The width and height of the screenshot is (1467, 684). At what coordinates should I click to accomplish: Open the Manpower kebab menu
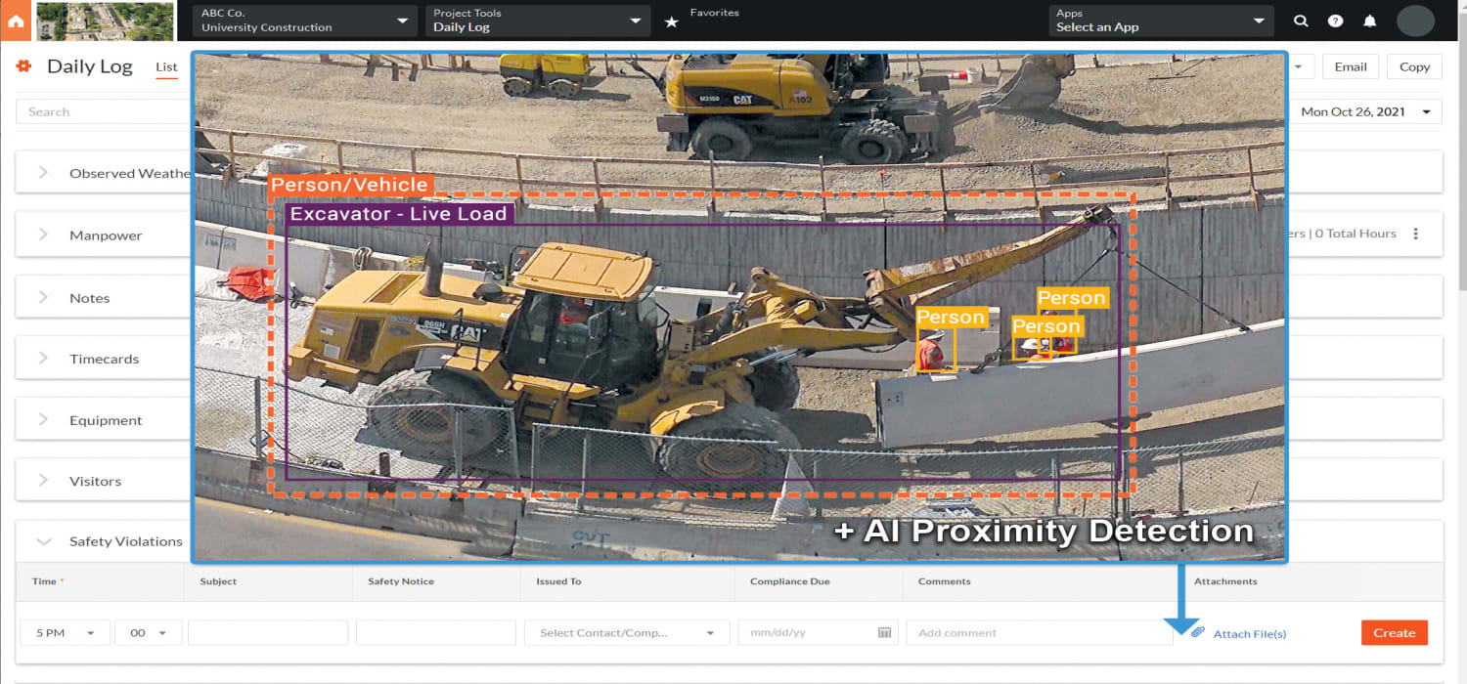coord(1415,234)
